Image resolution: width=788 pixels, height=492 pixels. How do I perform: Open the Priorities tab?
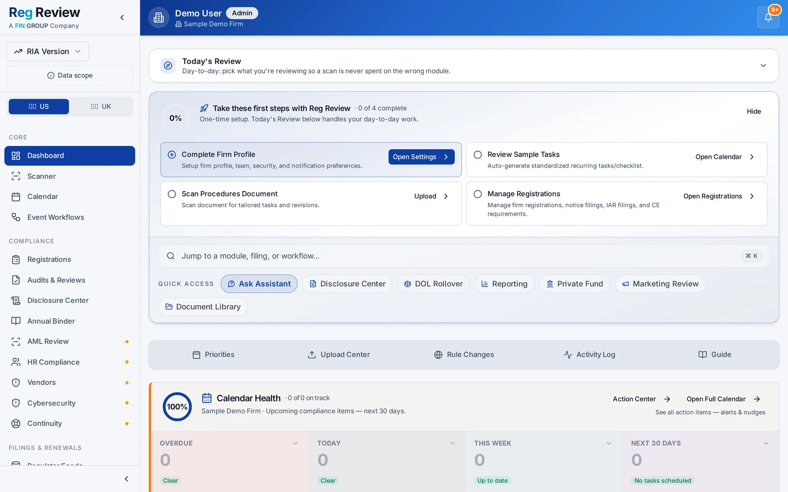click(214, 355)
